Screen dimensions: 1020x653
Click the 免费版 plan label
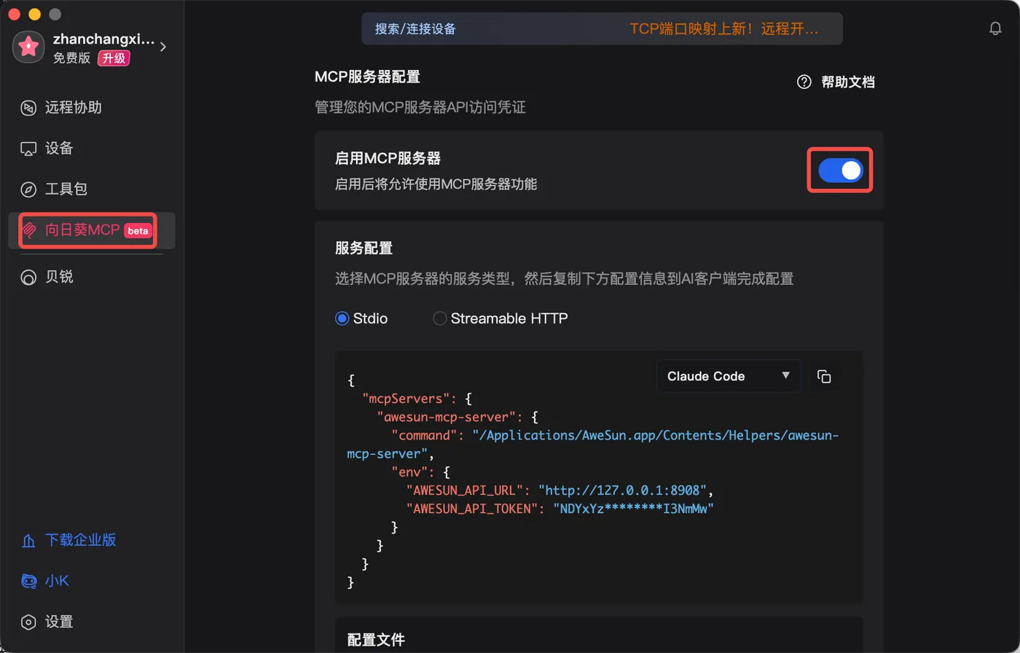71,58
